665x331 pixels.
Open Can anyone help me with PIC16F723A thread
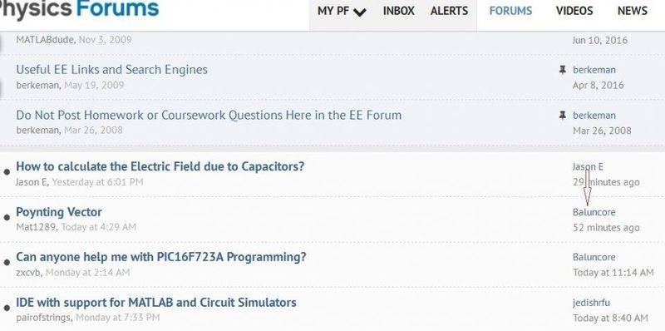pyautogui.click(x=161, y=257)
